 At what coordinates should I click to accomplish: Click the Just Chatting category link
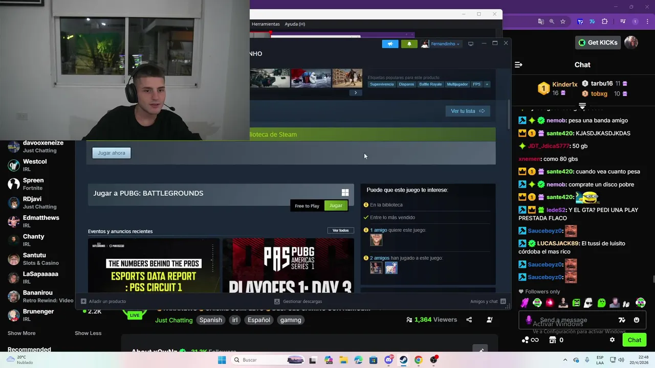point(174,320)
